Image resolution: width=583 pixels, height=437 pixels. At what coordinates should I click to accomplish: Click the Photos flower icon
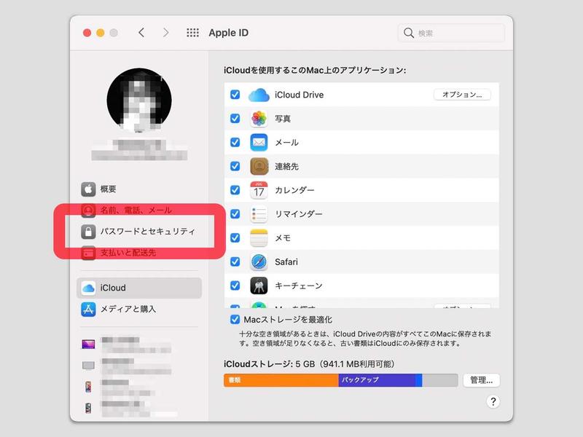point(259,119)
